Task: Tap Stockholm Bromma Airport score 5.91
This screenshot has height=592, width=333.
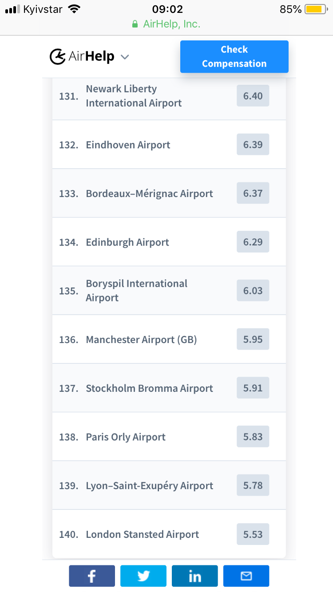Action: (x=253, y=388)
